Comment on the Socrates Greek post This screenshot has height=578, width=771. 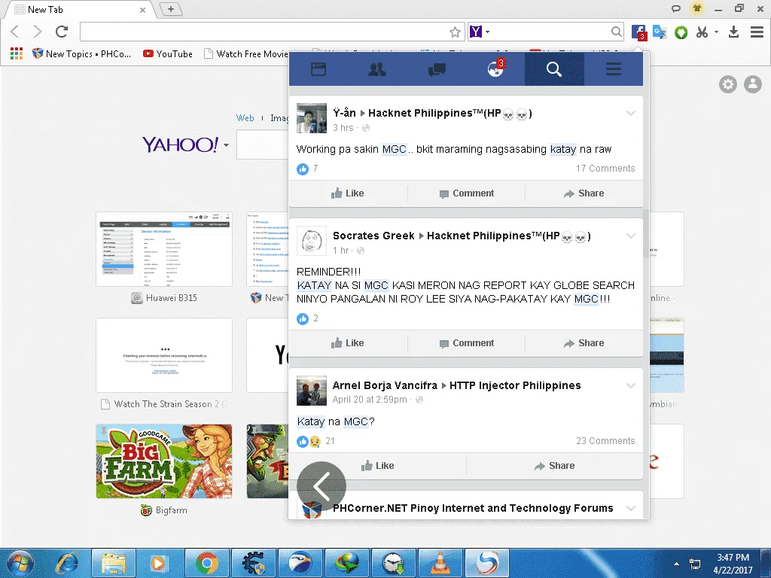tap(467, 343)
